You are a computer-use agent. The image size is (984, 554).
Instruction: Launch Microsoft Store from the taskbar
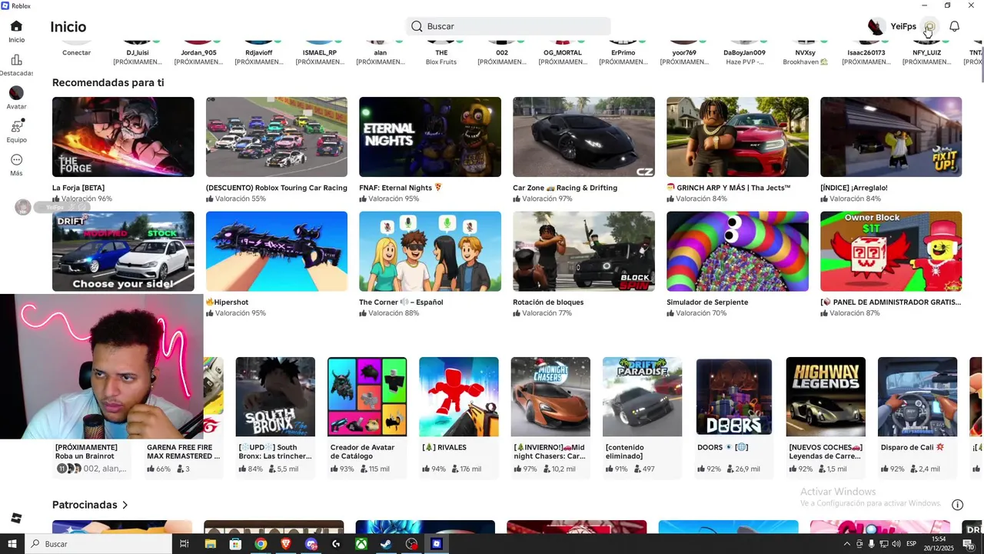(x=235, y=544)
